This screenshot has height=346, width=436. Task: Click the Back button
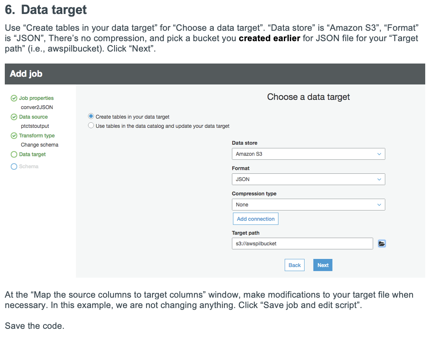[295, 265]
